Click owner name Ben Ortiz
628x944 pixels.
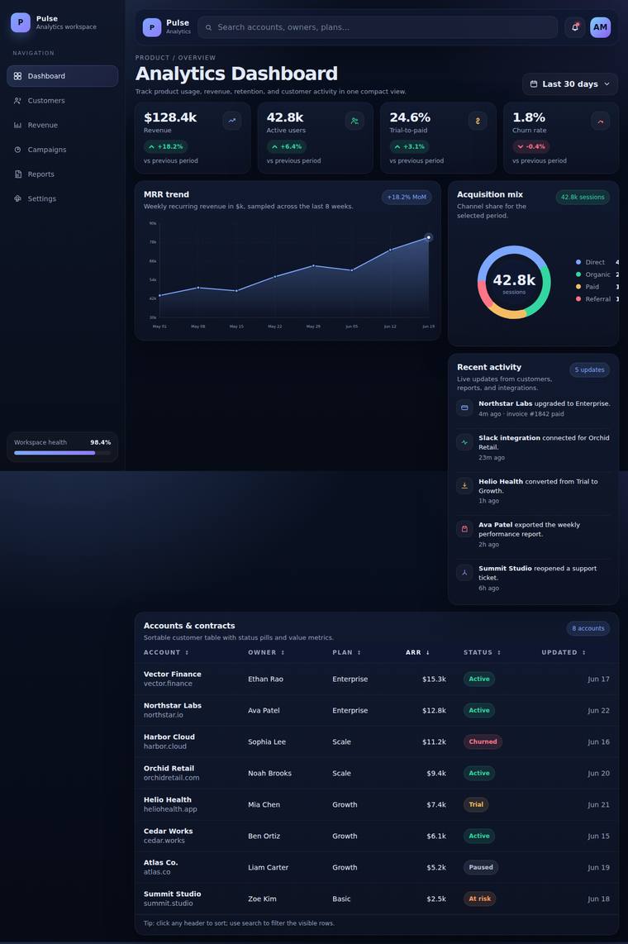pos(264,837)
